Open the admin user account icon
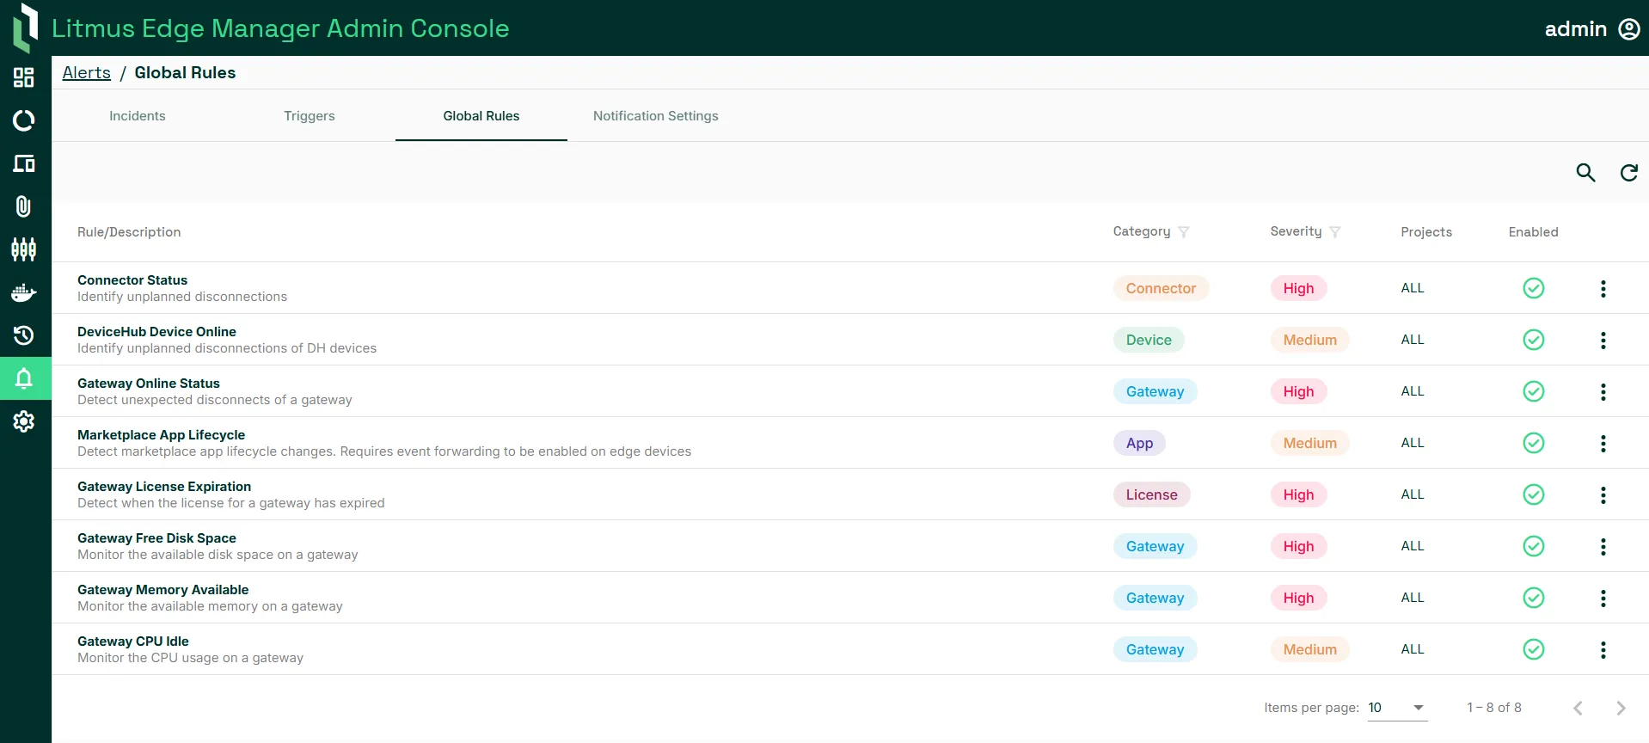Screen dimensions: 1649x743 pos(1629,29)
